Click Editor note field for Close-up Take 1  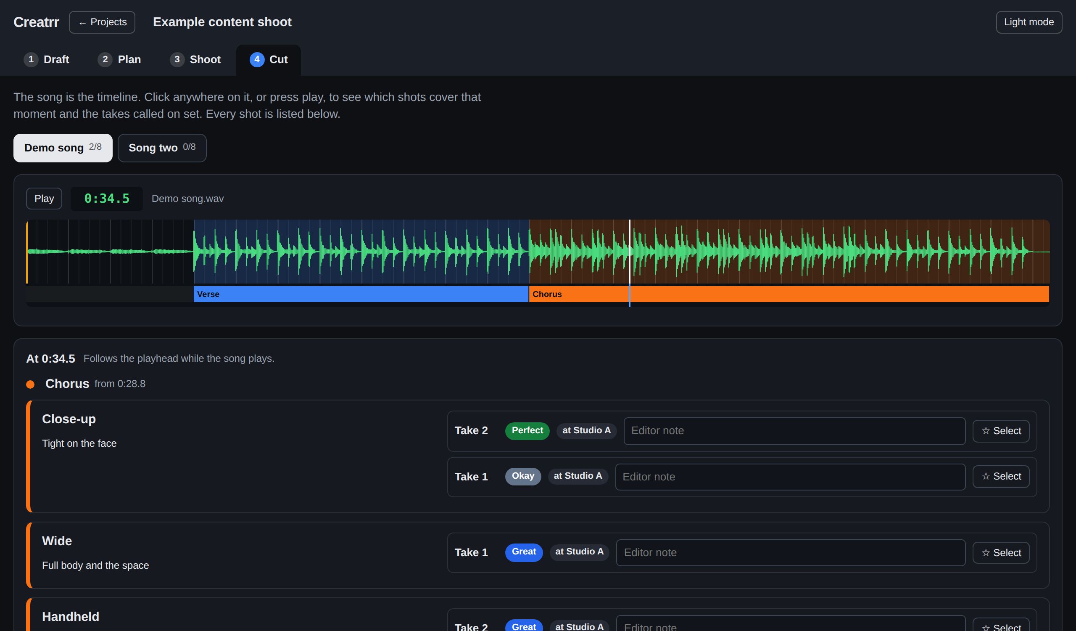(790, 477)
